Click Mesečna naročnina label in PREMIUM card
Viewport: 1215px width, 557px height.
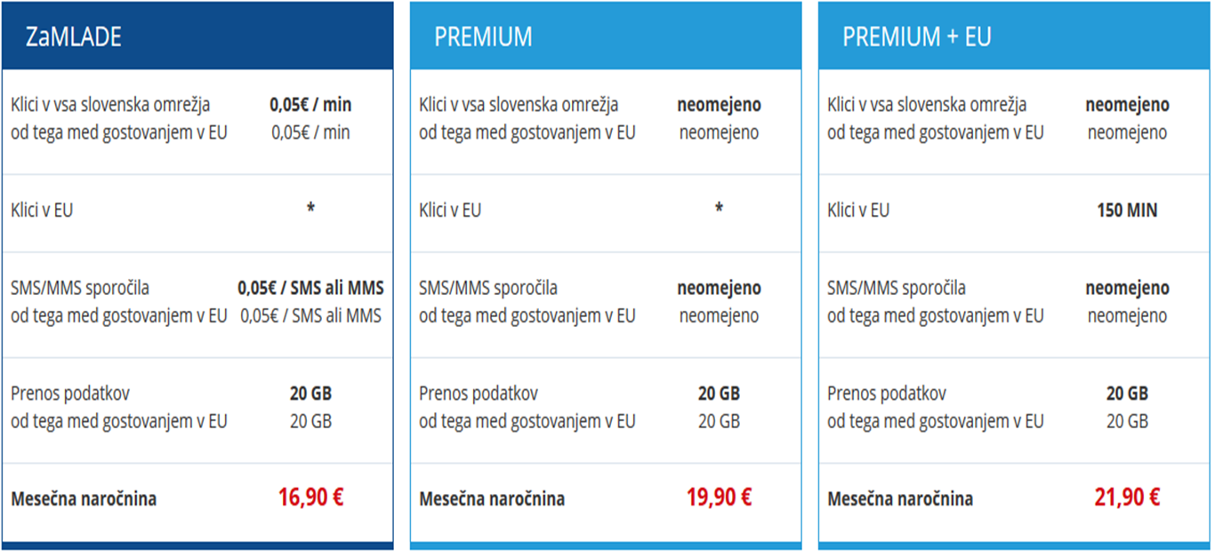[492, 499]
